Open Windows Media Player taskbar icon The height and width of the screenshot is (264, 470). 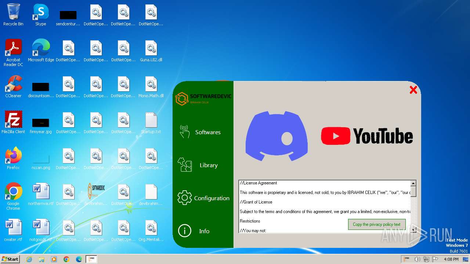54,259
